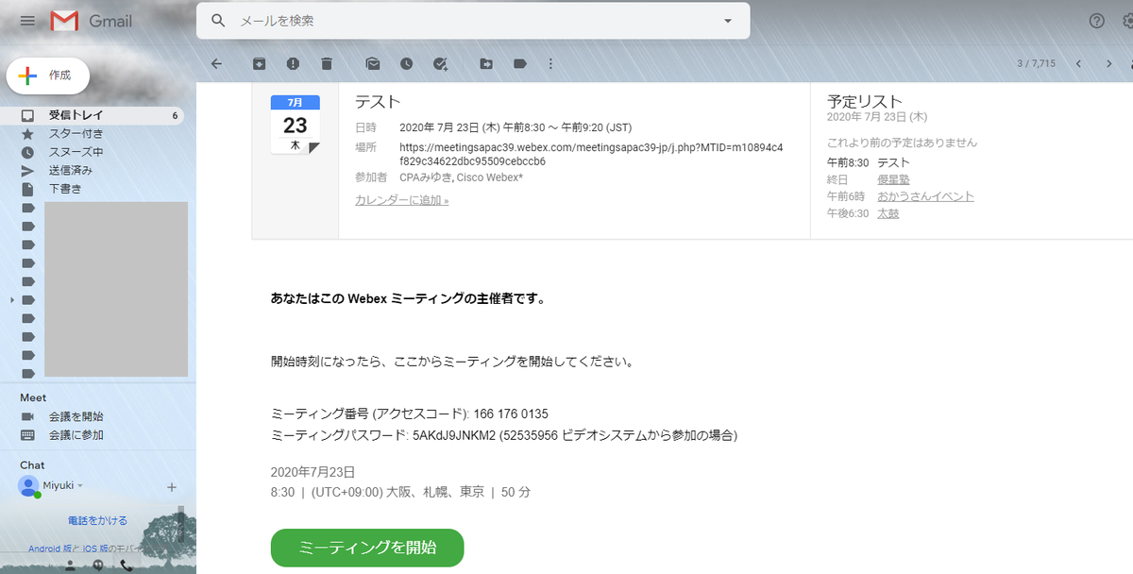This screenshot has height=574, width=1133.
Task: Go to the newer message chevron
Action: click(1078, 63)
